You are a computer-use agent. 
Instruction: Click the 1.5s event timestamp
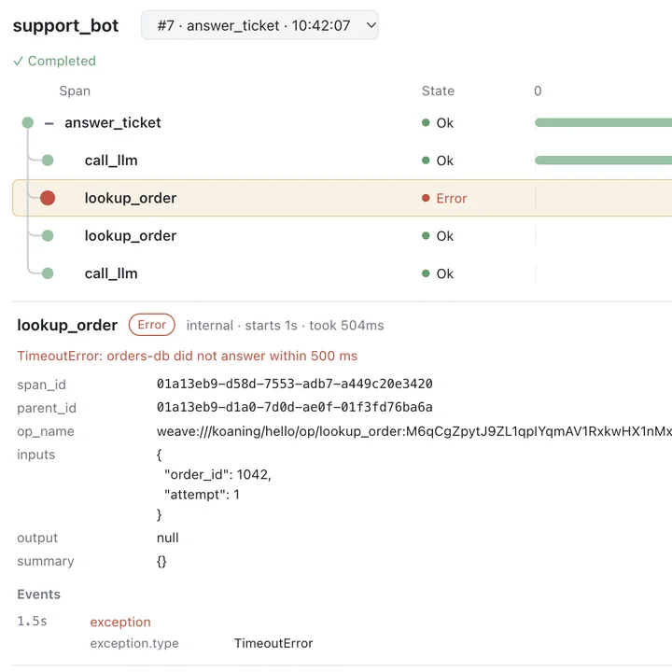[32, 621]
